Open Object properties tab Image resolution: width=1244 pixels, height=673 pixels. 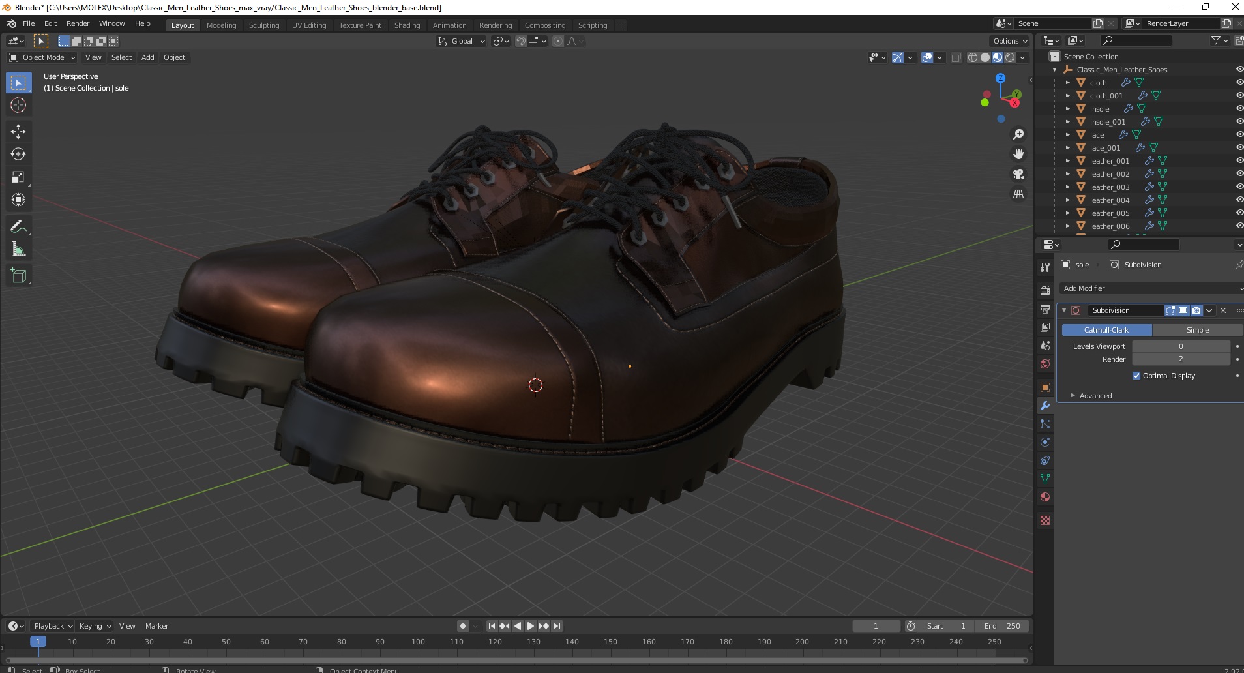[x=1045, y=387]
